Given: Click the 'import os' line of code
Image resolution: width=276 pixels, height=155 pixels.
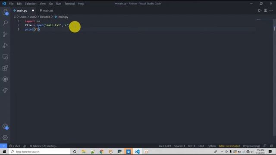Looking at the screenshot, I should pyautogui.click(x=32, y=21).
